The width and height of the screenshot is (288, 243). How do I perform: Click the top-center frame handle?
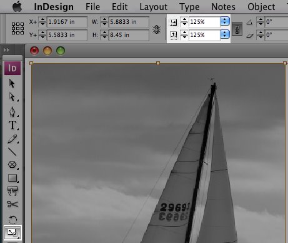click(158, 63)
